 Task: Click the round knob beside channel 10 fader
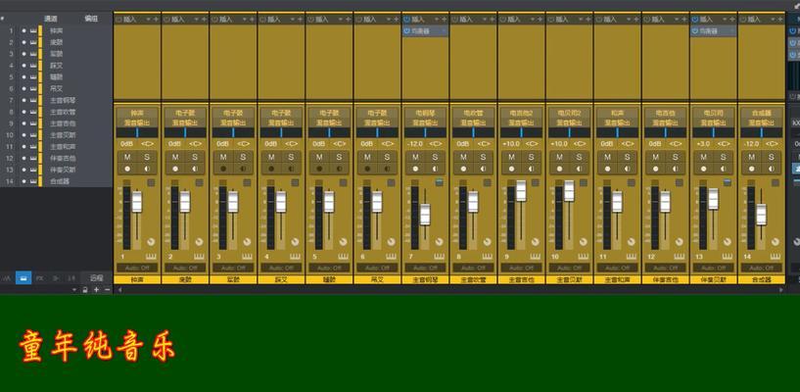[584, 241]
